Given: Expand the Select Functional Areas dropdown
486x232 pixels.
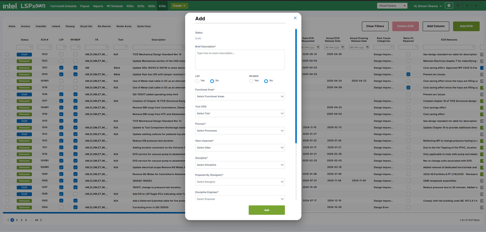Looking at the screenshot, I should point(240,96).
